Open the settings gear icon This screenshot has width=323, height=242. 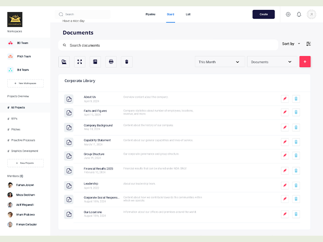288,15
